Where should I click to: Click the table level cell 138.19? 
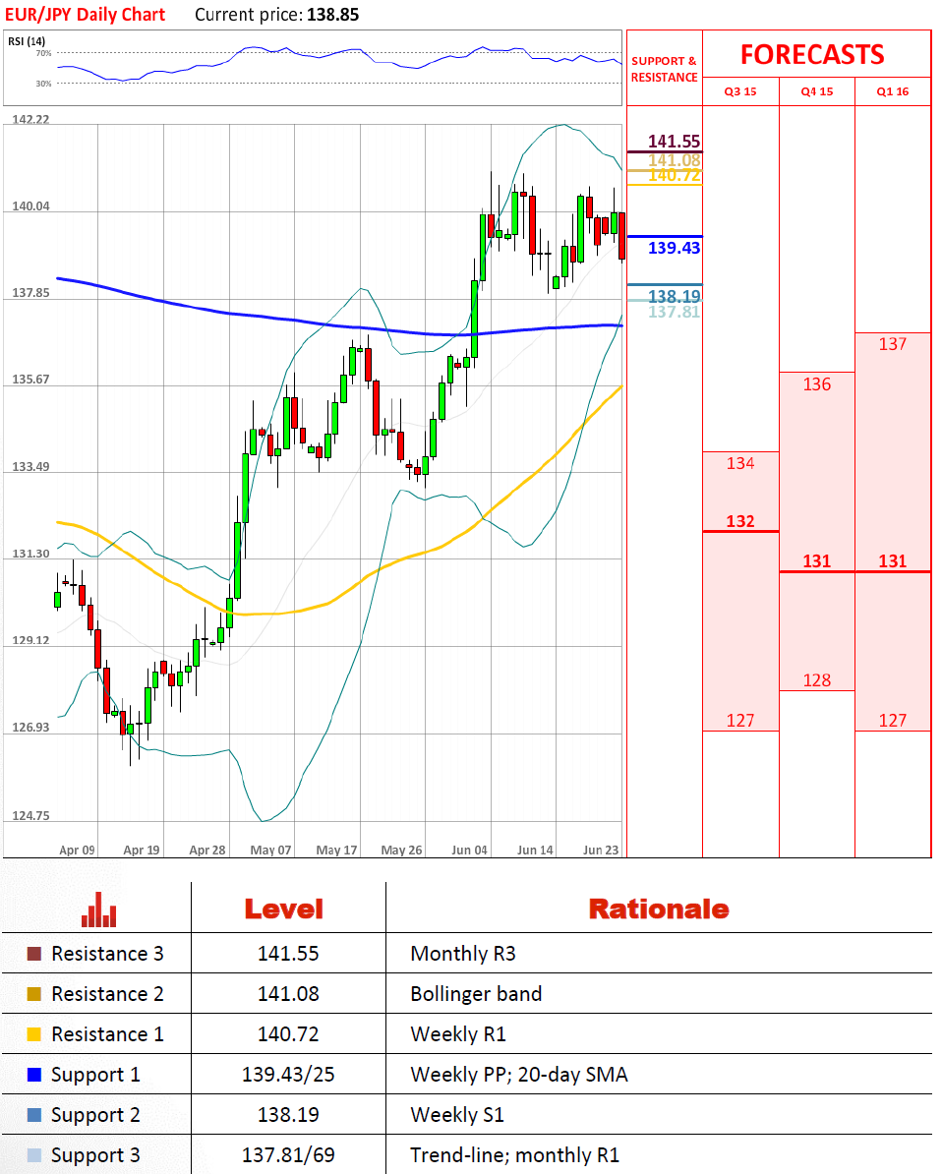pyautogui.click(x=288, y=1115)
